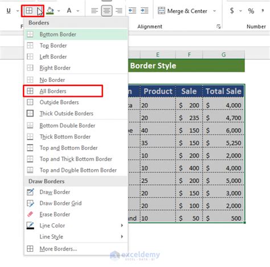270x267 pixels.
Task: Click the Total Sale header cell
Action: point(223,91)
